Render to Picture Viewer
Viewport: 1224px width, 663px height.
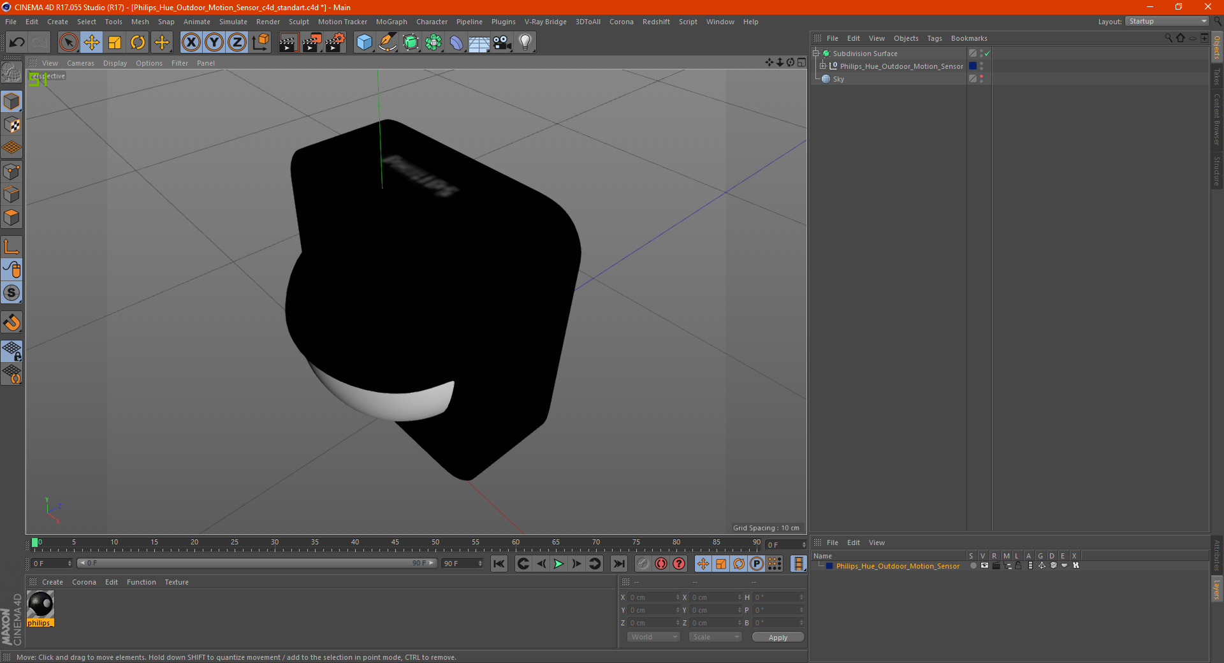click(312, 43)
